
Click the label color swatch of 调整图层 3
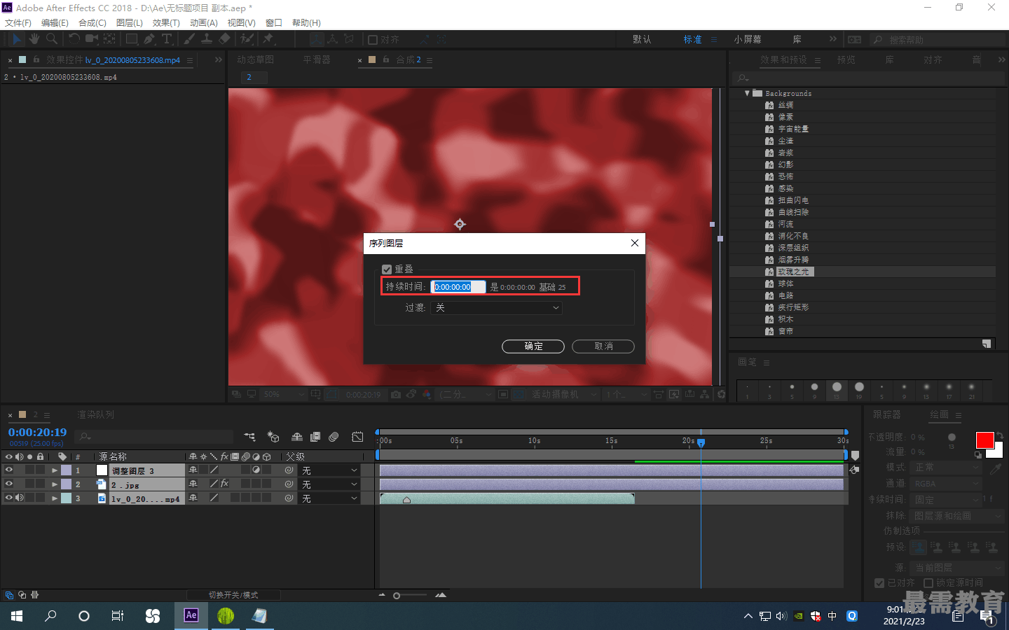click(66, 470)
